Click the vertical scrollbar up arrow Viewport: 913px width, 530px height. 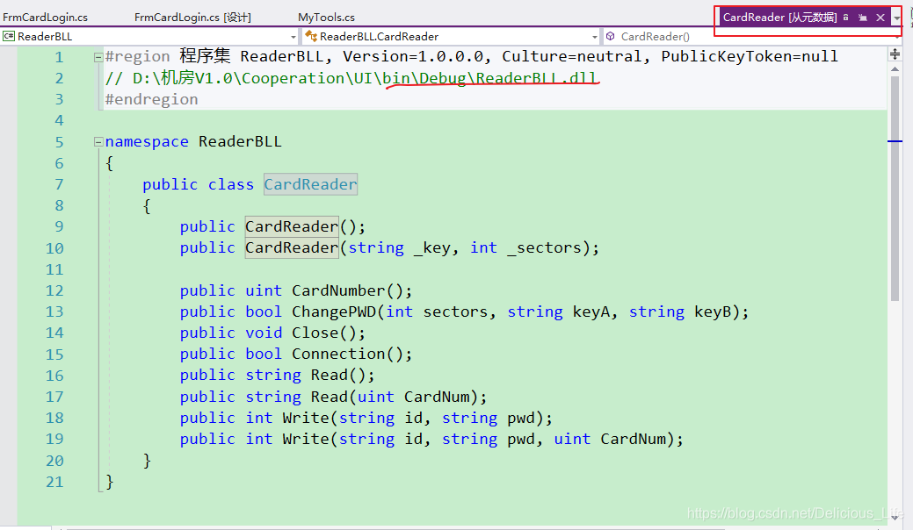(895, 69)
